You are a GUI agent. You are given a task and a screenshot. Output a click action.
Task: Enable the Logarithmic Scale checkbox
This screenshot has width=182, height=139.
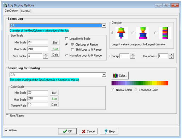pyautogui.click(x=66, y=39)
